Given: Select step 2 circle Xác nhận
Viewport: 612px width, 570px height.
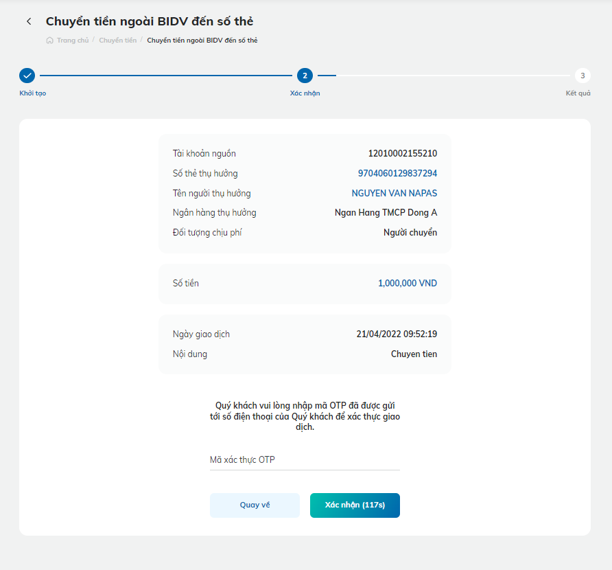Looking at the screenshot, I should click(305, 76).
